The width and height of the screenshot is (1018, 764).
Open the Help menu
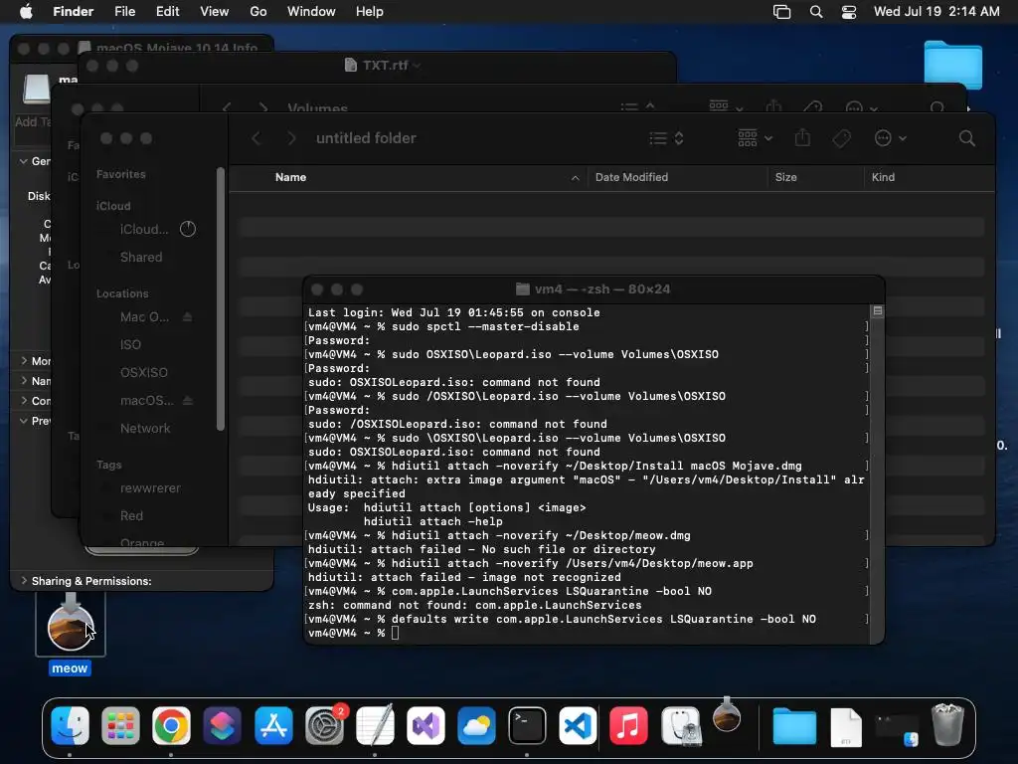(370, 11)
